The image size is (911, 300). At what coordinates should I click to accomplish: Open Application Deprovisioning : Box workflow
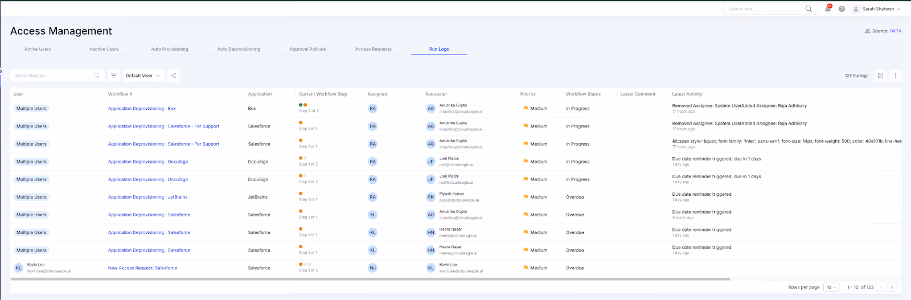(x=142, y=109)
